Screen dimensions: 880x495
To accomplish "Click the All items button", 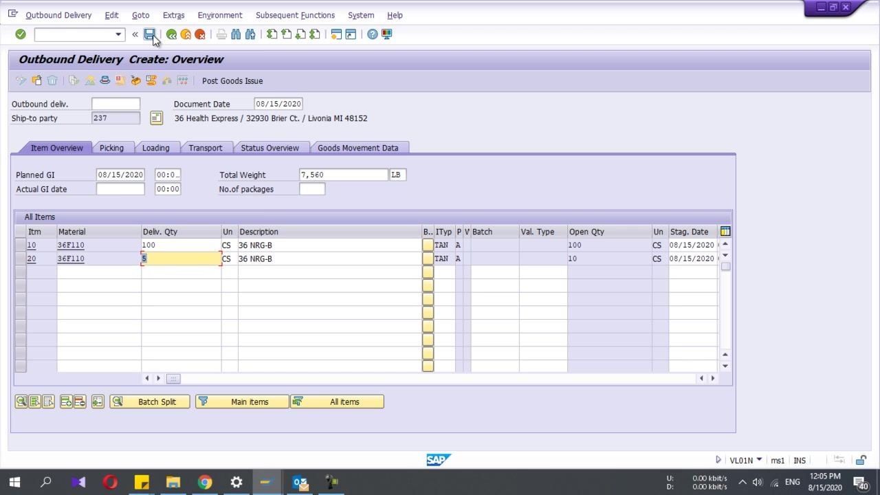I will pyautogui.click(x=337, y=401).
